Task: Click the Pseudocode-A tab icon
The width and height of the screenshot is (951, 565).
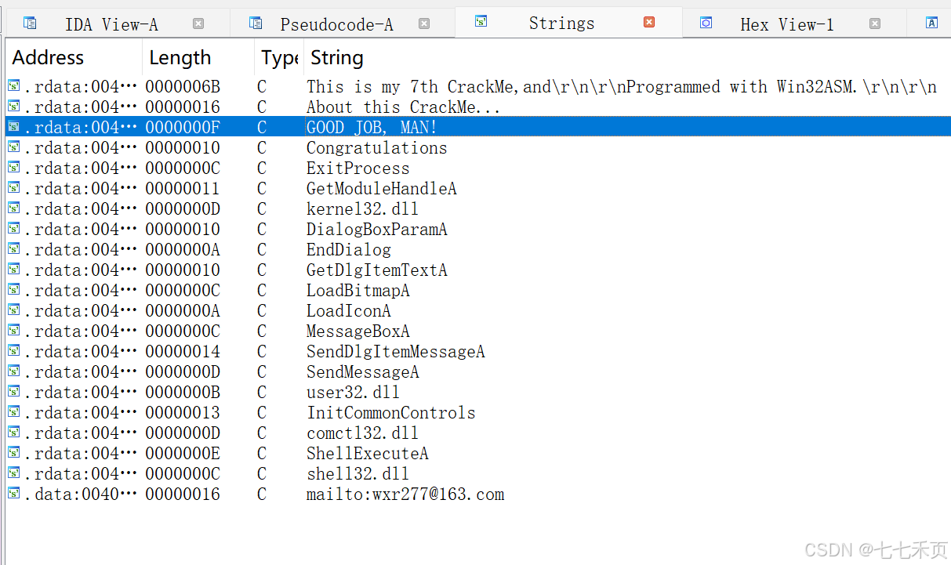Action: (256, 23)
